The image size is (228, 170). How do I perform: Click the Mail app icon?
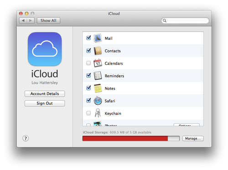coord(98,38)
